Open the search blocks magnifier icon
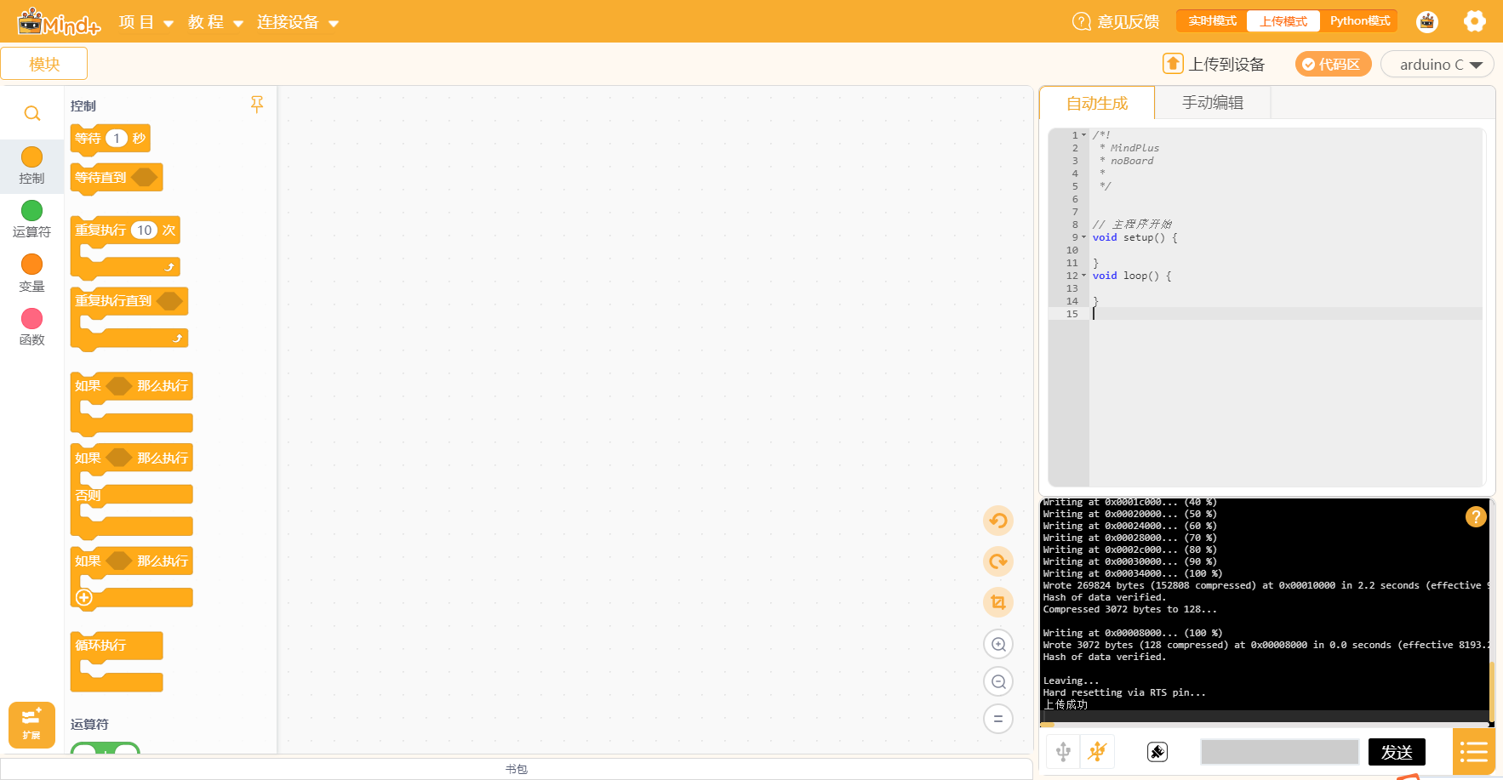 (32, 113)
